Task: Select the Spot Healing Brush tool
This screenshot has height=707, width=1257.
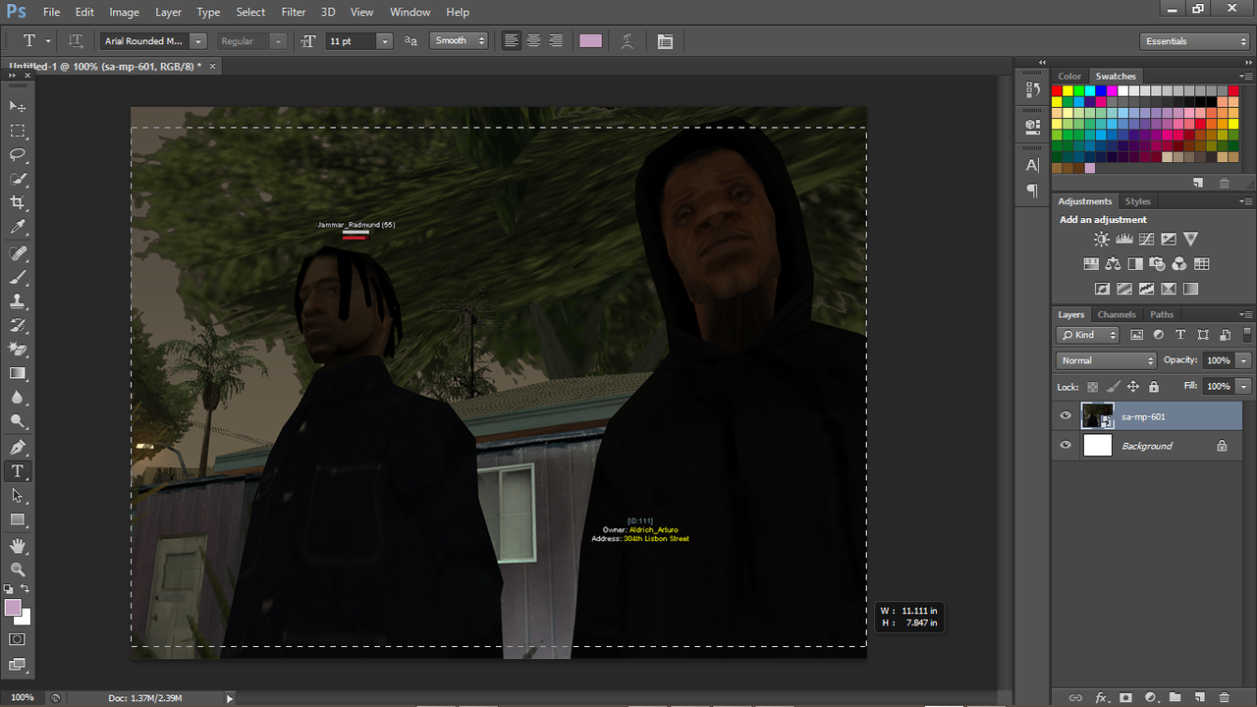Action: pos(18,253)
